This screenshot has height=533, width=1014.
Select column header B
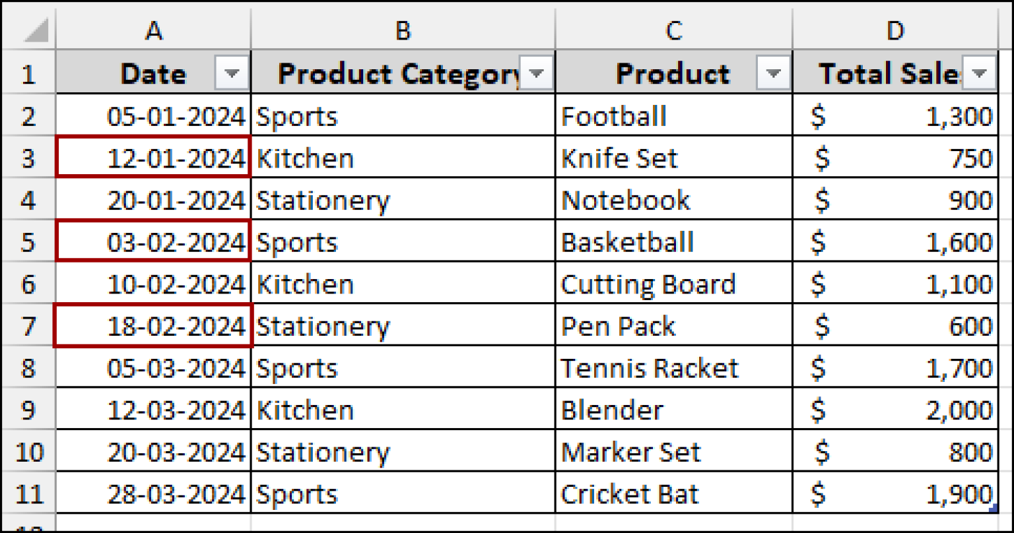pyautogui.click(x=403, y=30)
